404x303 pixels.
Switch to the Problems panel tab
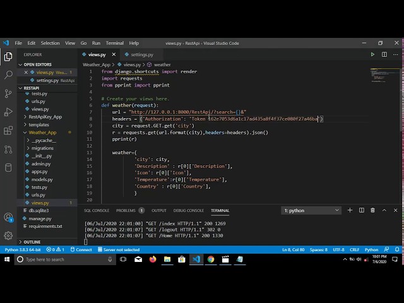[x=126, y=210]
